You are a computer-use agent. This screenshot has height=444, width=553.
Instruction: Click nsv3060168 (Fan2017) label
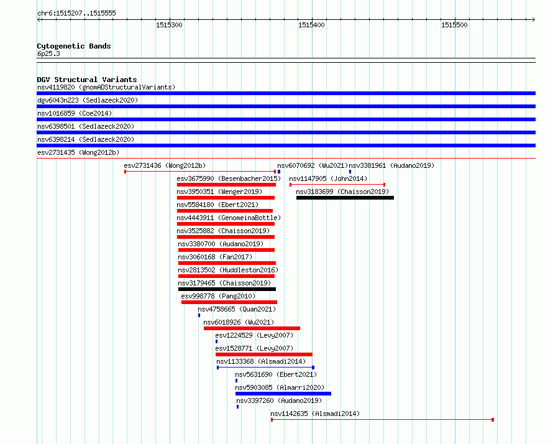pos(215,257)
